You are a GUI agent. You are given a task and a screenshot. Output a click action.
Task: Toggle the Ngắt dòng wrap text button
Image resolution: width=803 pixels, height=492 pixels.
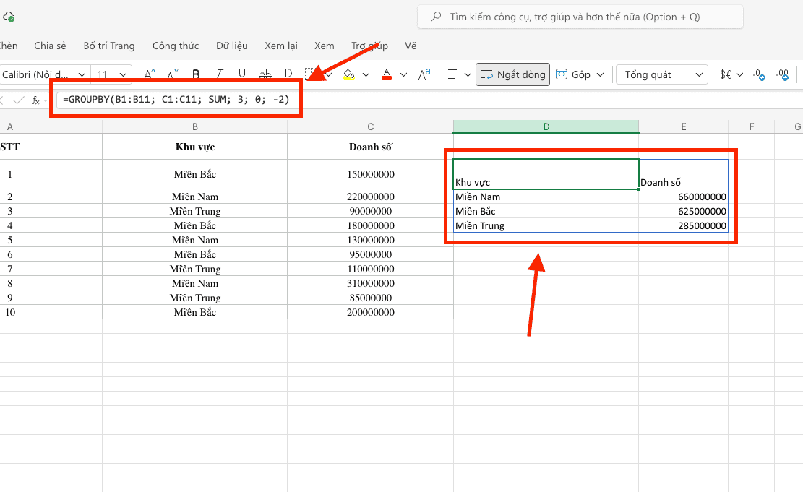[x=512, y=74]
